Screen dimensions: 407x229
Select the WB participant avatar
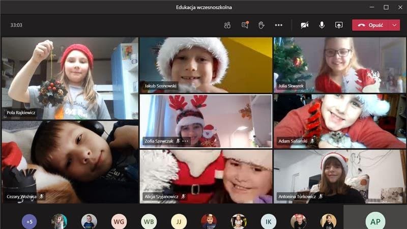pos(149,221)
